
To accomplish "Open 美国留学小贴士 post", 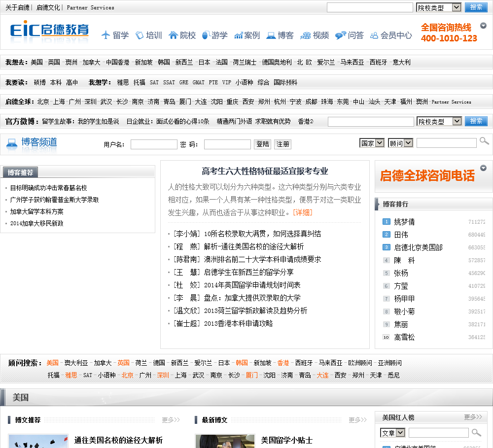I will [287, 440].
